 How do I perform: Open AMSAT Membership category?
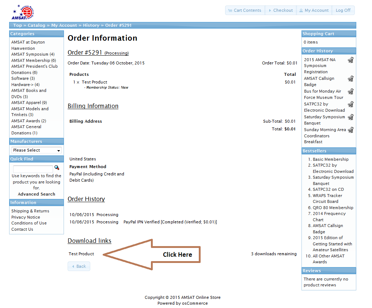[34, 60]
